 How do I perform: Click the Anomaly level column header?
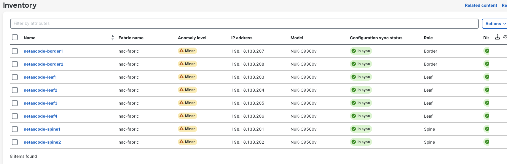[192, 38]
